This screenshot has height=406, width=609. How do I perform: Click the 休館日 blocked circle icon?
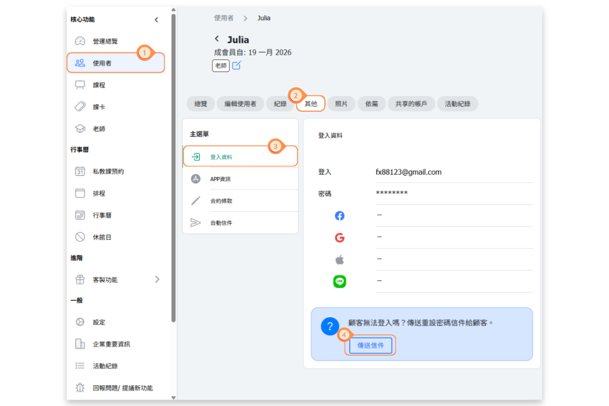click(x=80, y=237)
